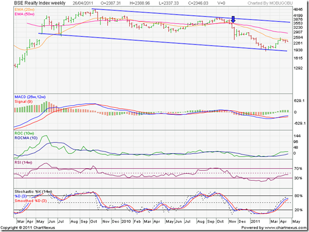309x232 pixels.
Task: Click the 1938 price axis value
Action: pyautogui.click(x=298, y=50)
